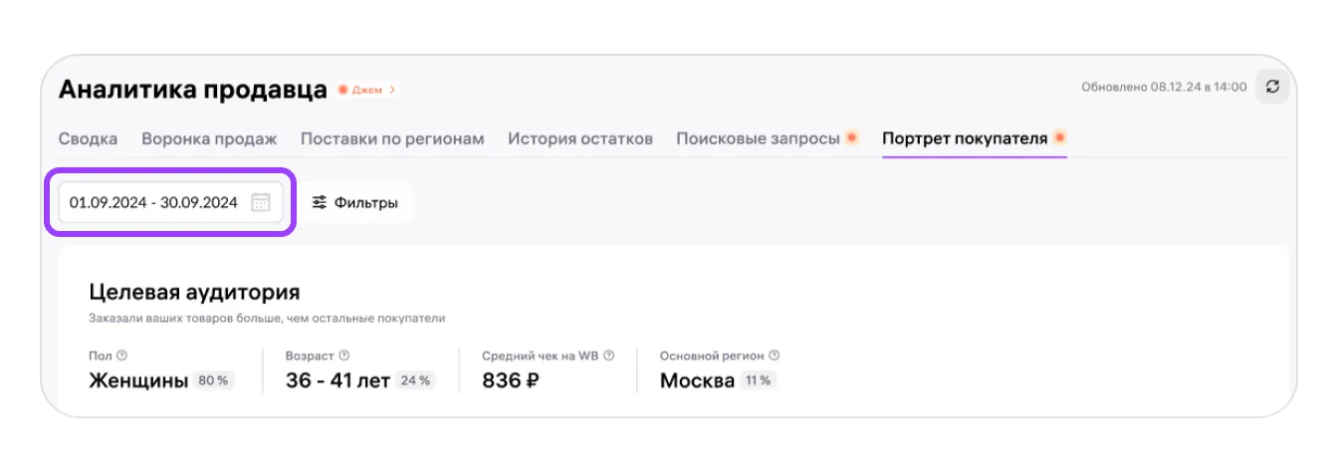Viewport: 1338px width, 472px height.
Task: Open the Поисковые запросы tab
Action: click(x=759, y=139)
